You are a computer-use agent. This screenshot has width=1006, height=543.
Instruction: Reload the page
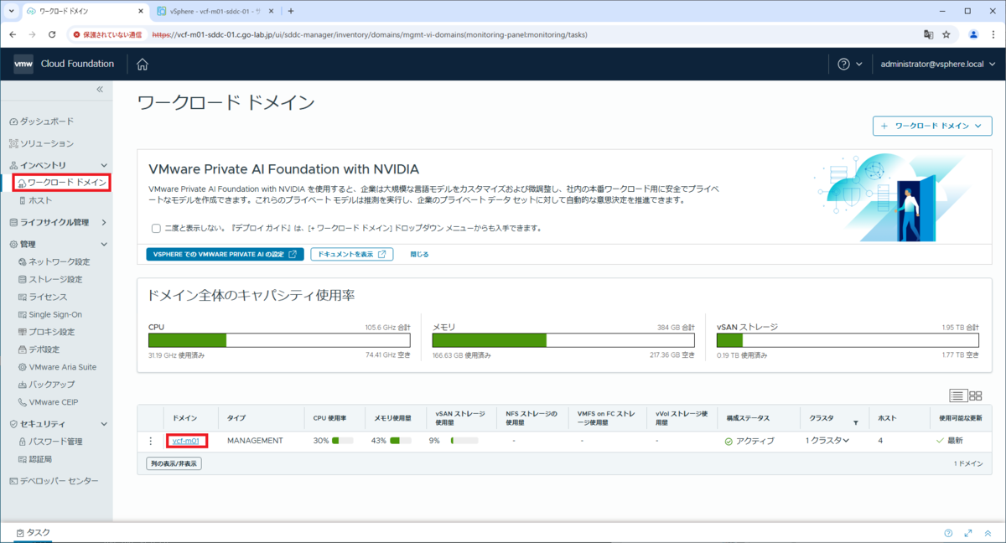(52, 34)
